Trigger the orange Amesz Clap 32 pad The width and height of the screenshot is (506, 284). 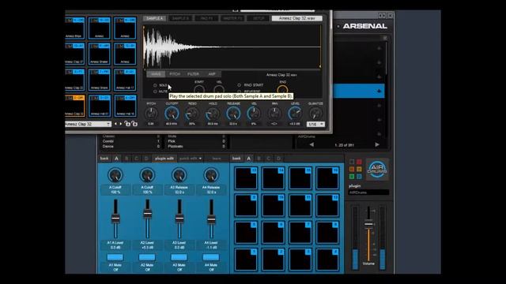point(75,106)
